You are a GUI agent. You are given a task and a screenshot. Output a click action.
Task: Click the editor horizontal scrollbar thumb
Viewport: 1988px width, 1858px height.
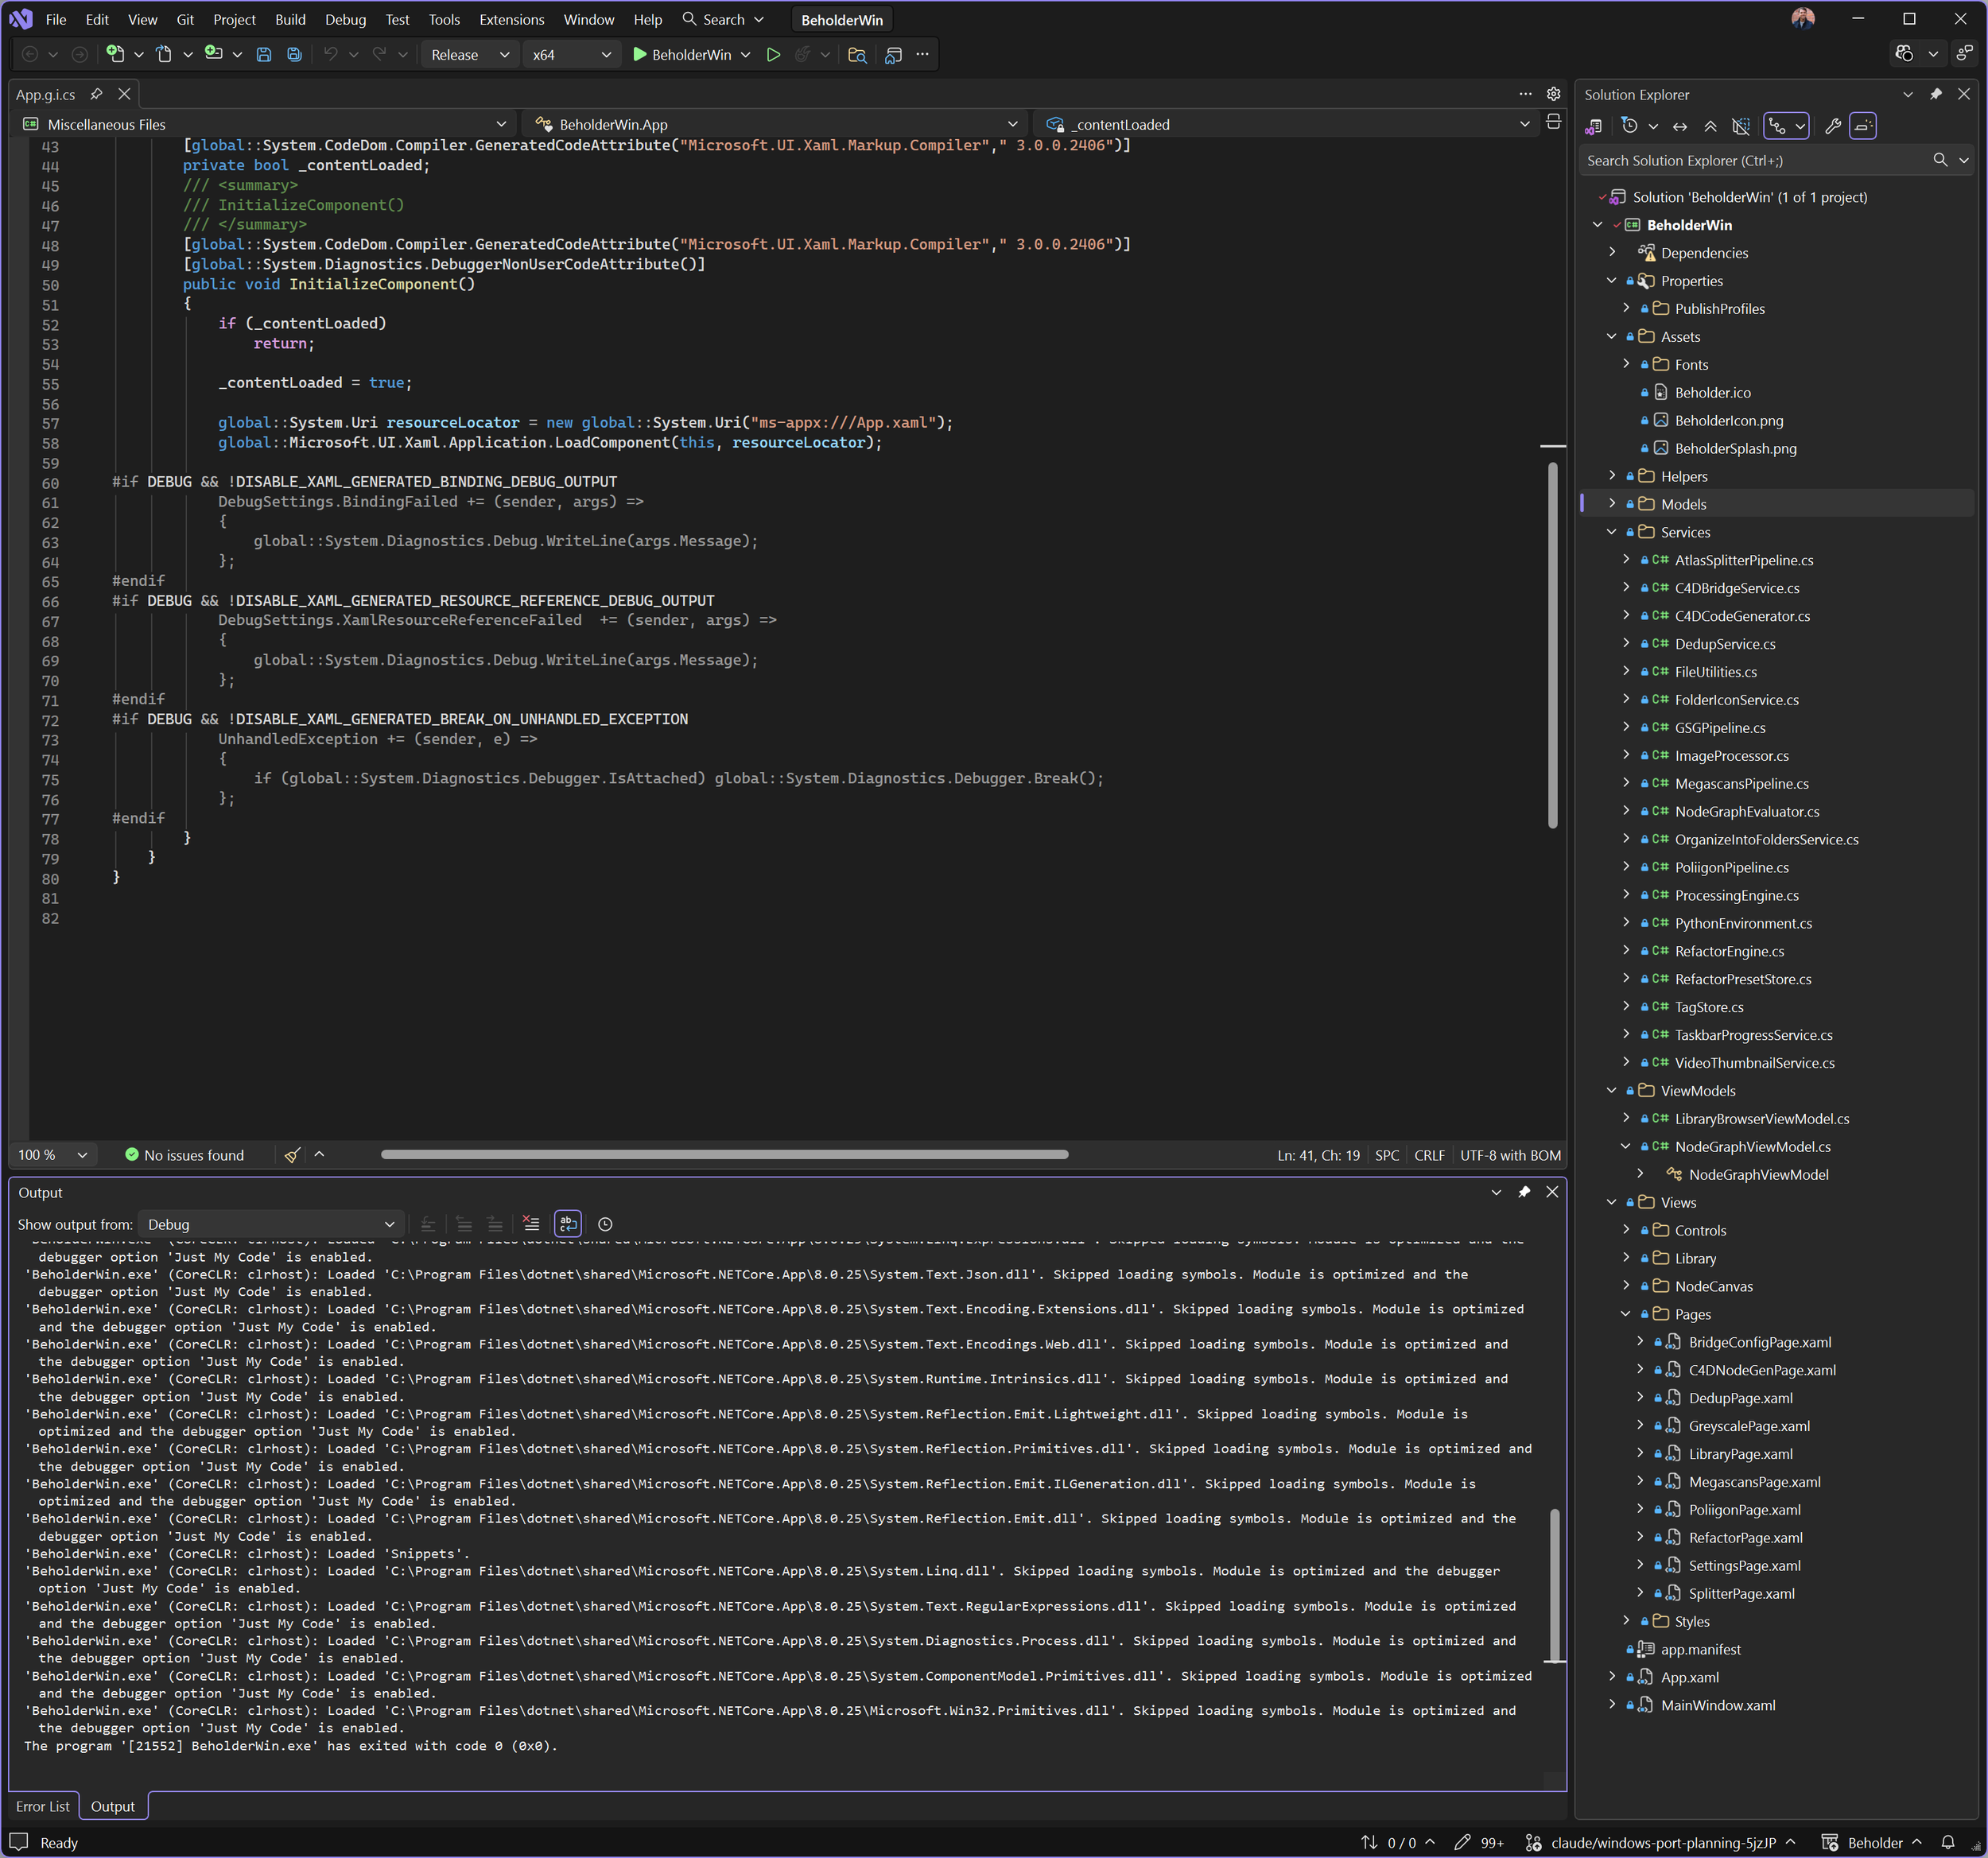tap(724, 1154)
